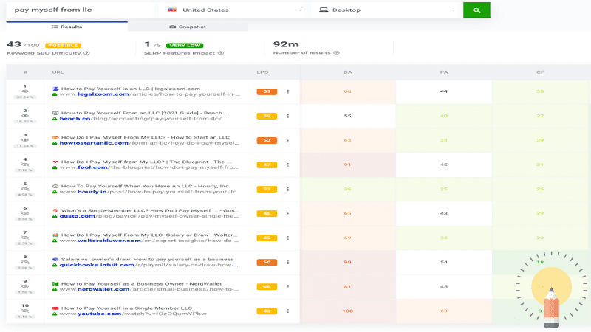591x332 pixels.
Task: Switch to the Results tab
Action: click(66, 27)
